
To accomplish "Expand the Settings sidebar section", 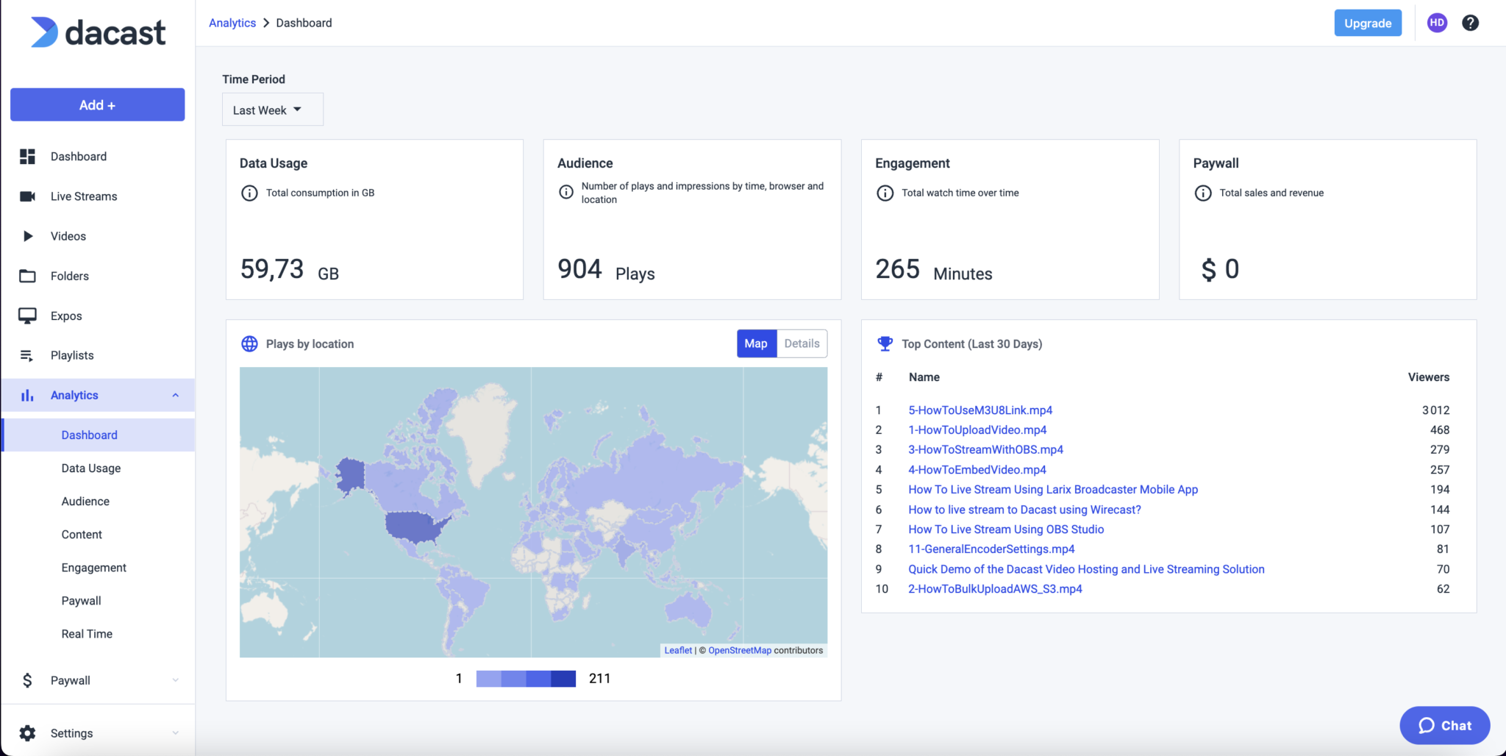I will pos(176,733).
